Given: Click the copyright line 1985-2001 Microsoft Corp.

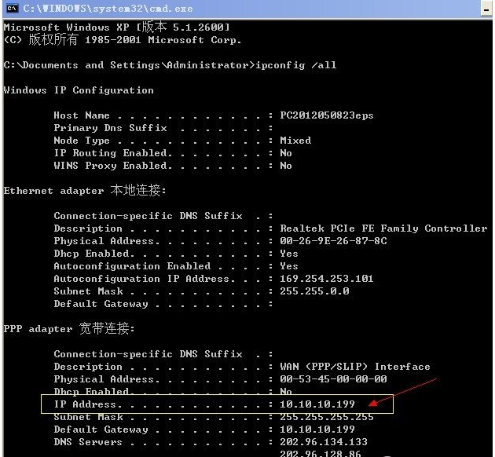Looking at the screenshot, I should (123, 40).
